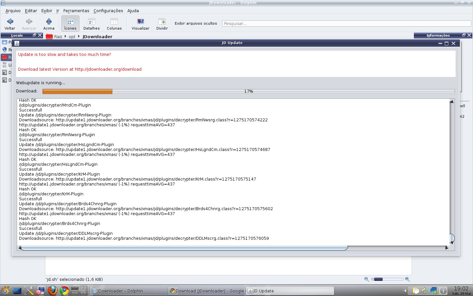This screenshot has height=296, width=473.
Task: Select the trash icon in Locais
Action: pyautogui.click(x=5, y=65)
